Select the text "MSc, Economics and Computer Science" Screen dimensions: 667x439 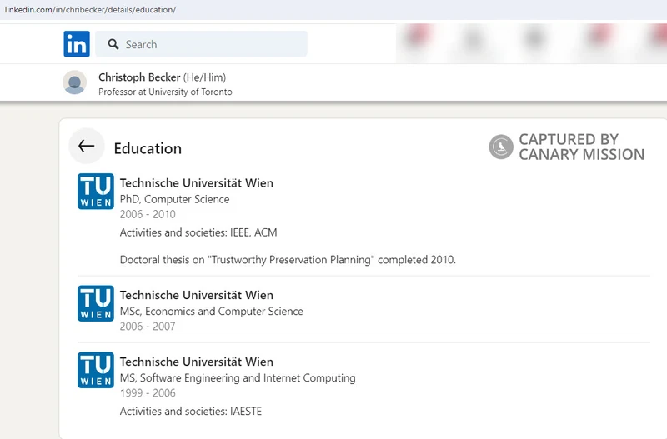212,312
